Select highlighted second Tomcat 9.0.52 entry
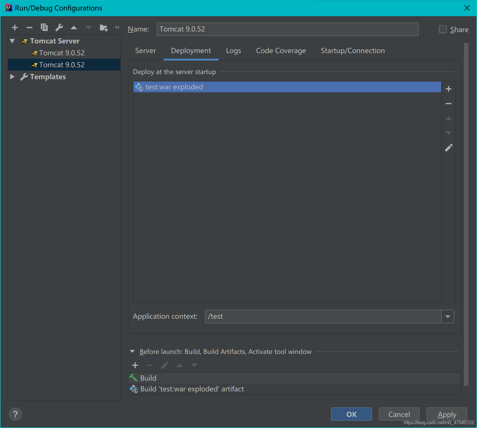 click(64, 65)
